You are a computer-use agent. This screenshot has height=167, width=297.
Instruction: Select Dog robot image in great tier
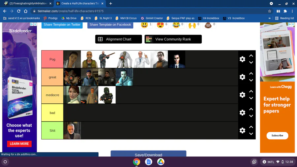72,77
